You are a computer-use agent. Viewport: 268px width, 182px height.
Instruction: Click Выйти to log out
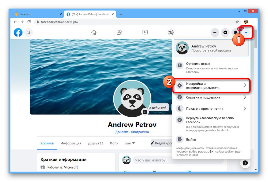(x=211, y=139)
